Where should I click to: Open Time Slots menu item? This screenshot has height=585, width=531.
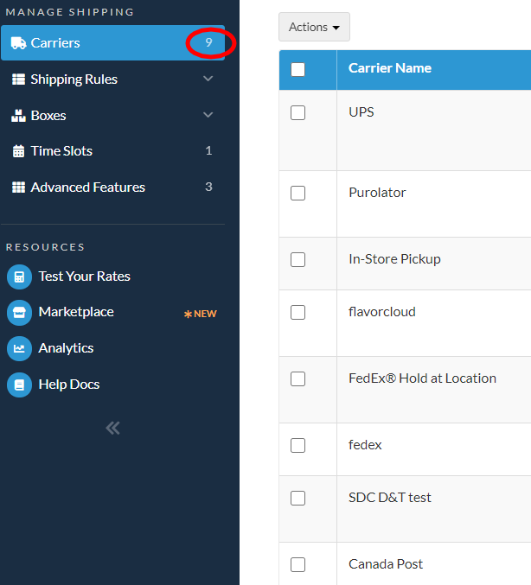coord(61,151)
